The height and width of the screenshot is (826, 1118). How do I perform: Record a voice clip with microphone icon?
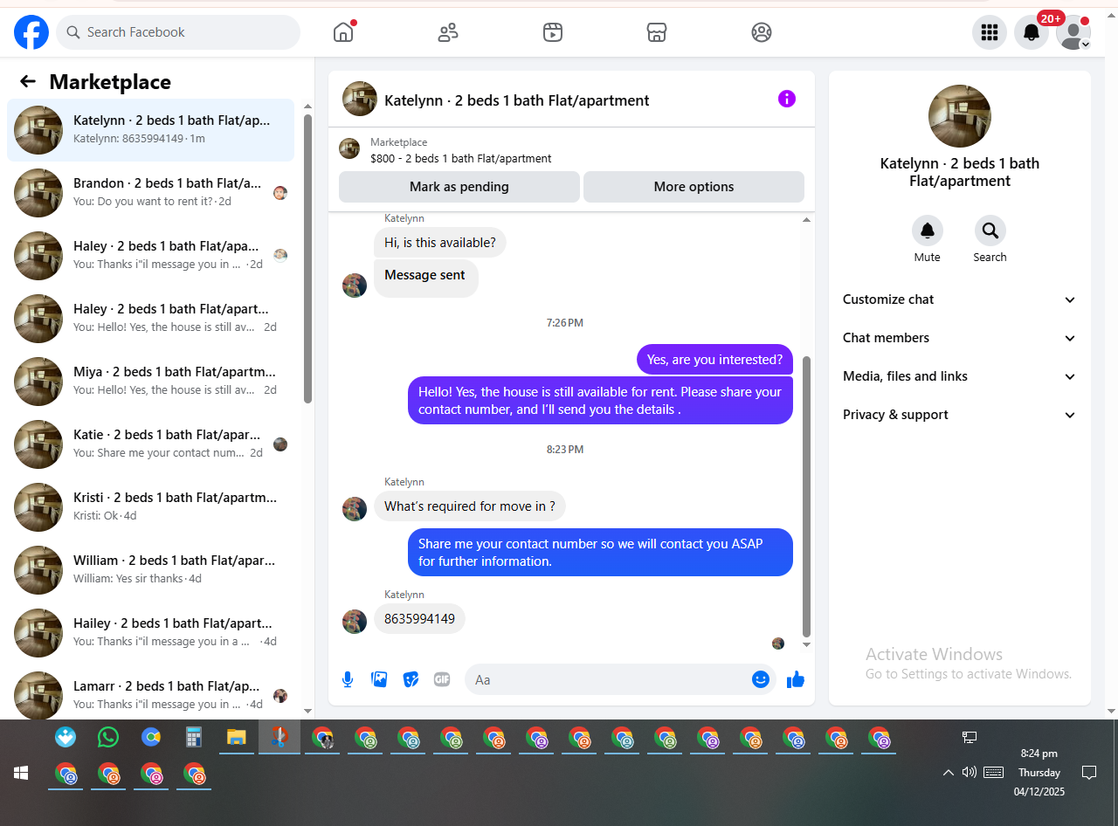(348, 679)
